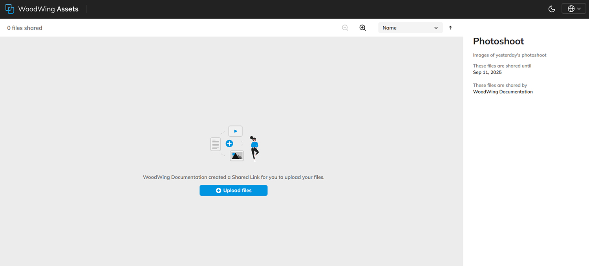The height and width of the screenshot is (266, 589).
Task: Click the WoodWing Assets logo icon
Action: click(9, 9)
